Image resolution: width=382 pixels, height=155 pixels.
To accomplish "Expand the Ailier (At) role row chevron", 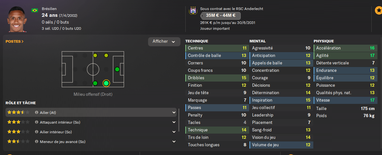I will point(174,113).
